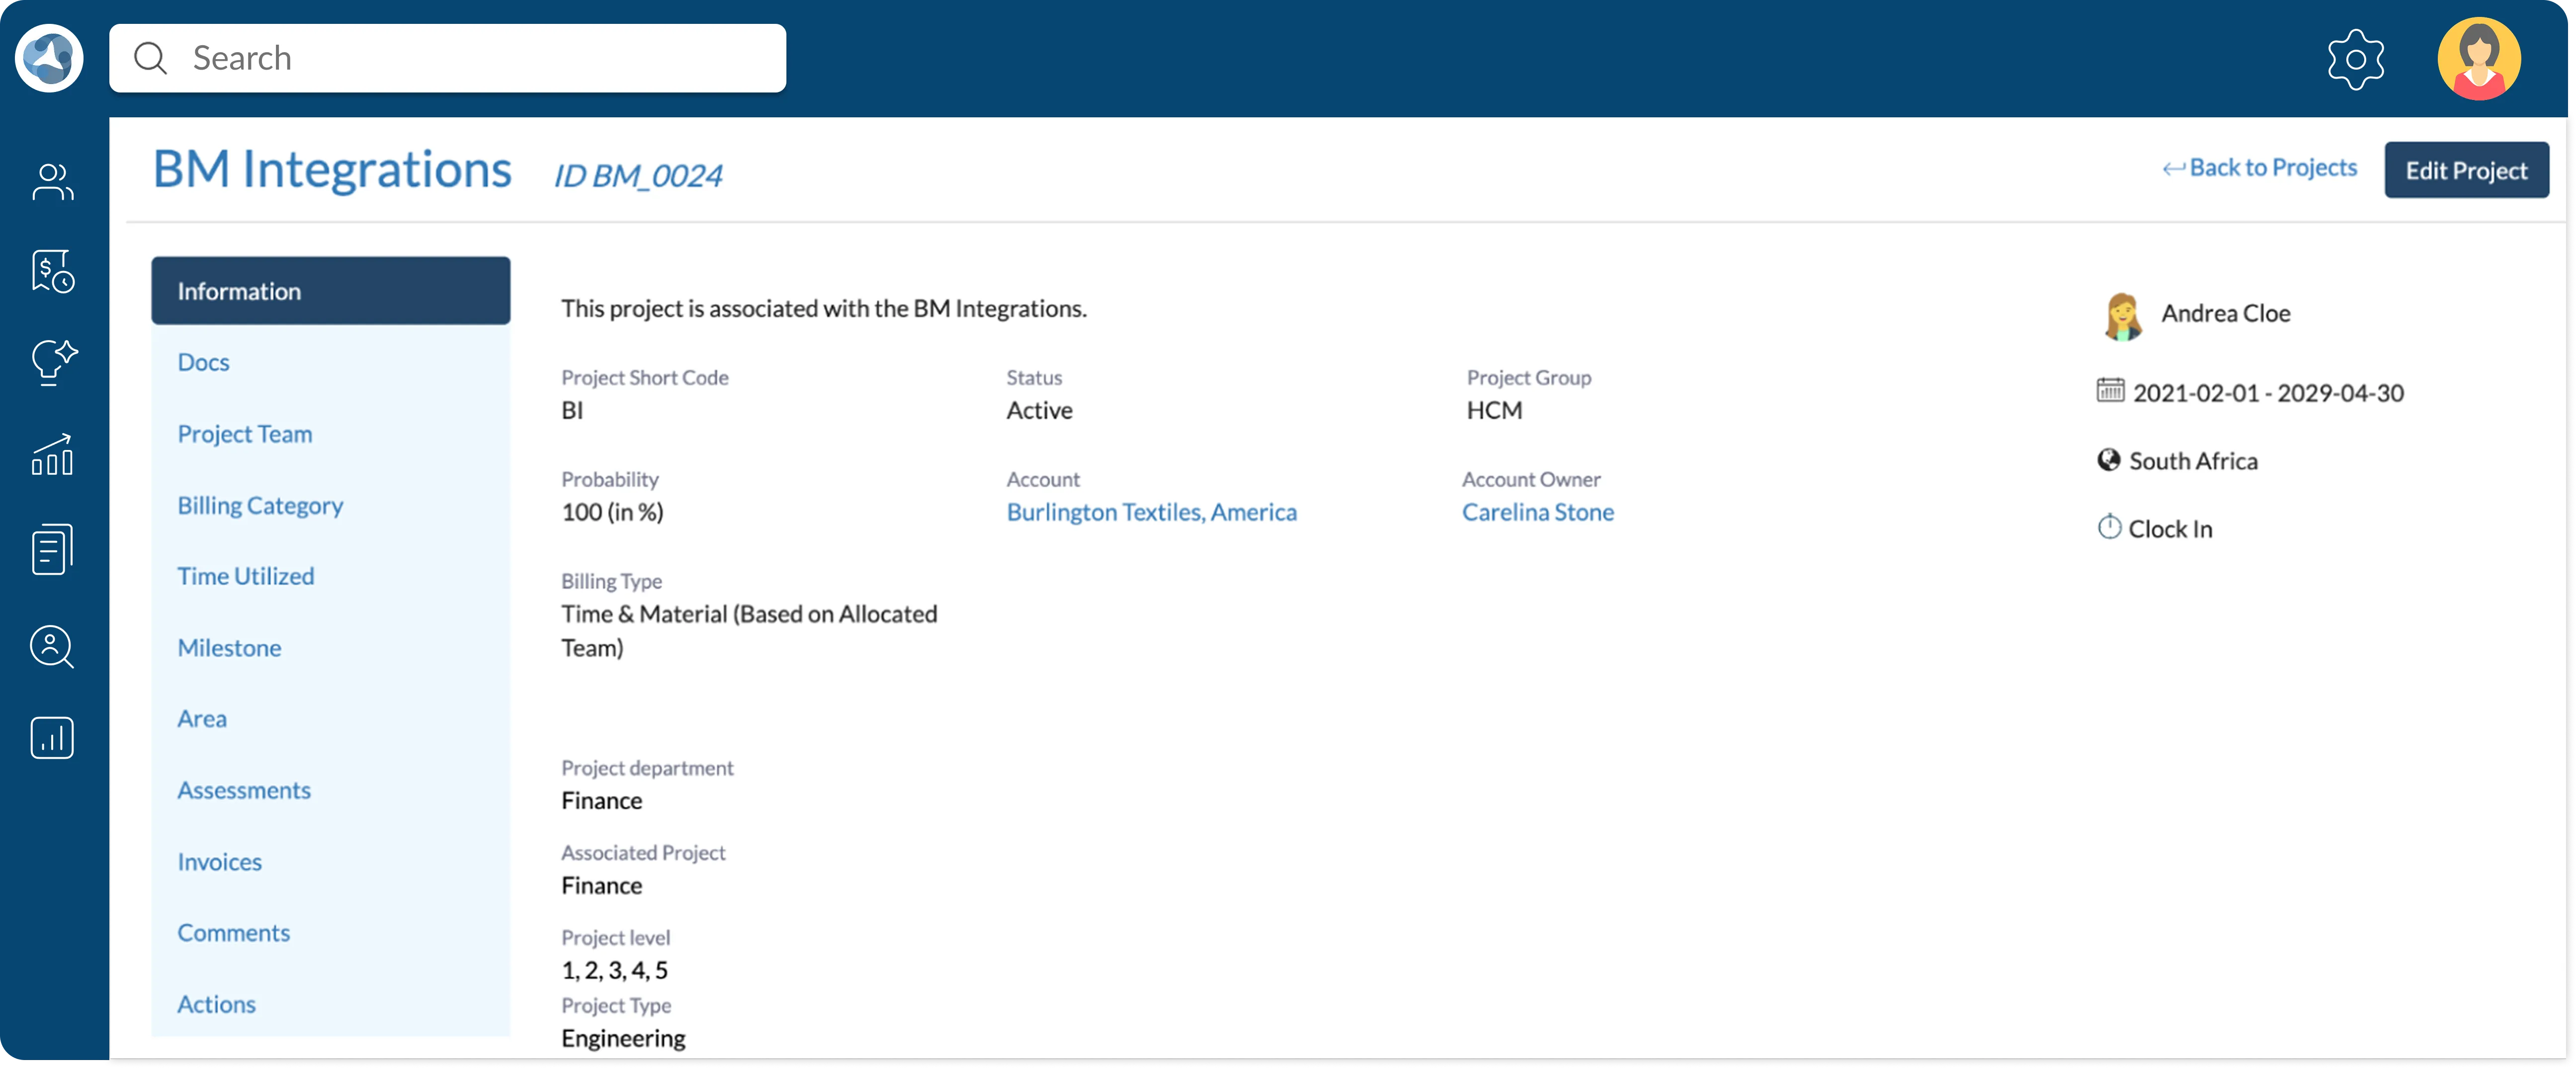2576x1070 pixels.
Task: Click the lightbulb insights sidebar icon
Action: 52,362
